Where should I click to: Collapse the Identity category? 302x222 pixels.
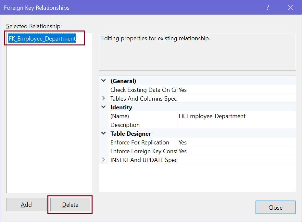103,107
